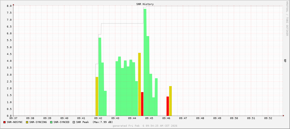Click the 0.0 value on the y-axis
The height and width of the screenshot is (129, 290).
pyautogui.click(x=9, y=116)
